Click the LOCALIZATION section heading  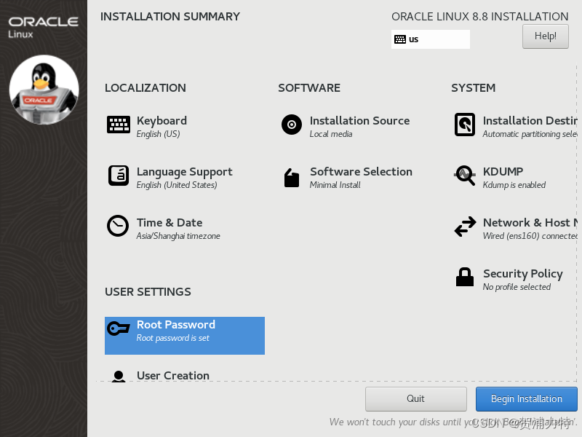145,88
